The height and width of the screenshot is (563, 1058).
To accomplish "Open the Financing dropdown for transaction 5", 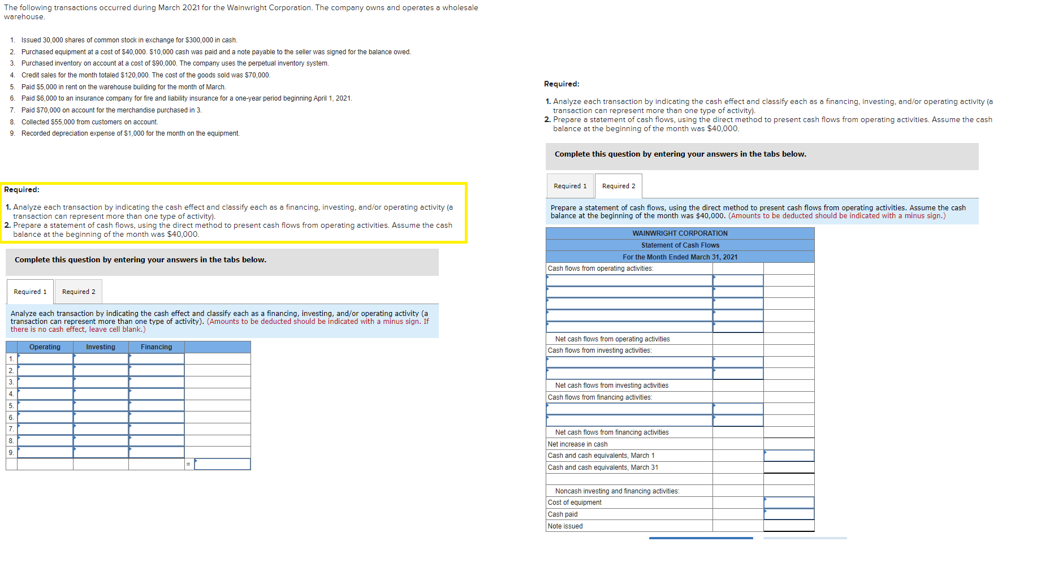I will coord(157,405).
